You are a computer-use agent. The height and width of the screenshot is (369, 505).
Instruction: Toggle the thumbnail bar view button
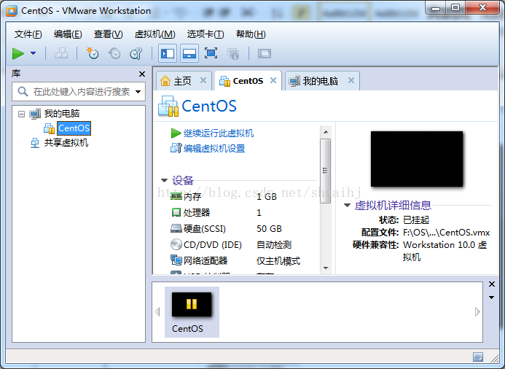coord(189,53)
